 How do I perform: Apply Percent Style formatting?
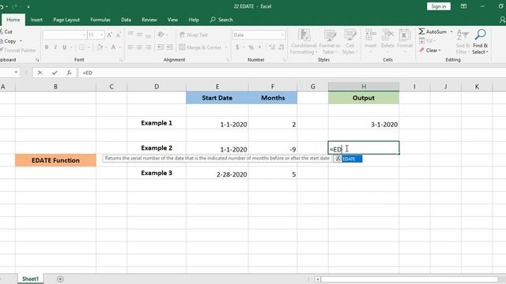click(251, 47)
